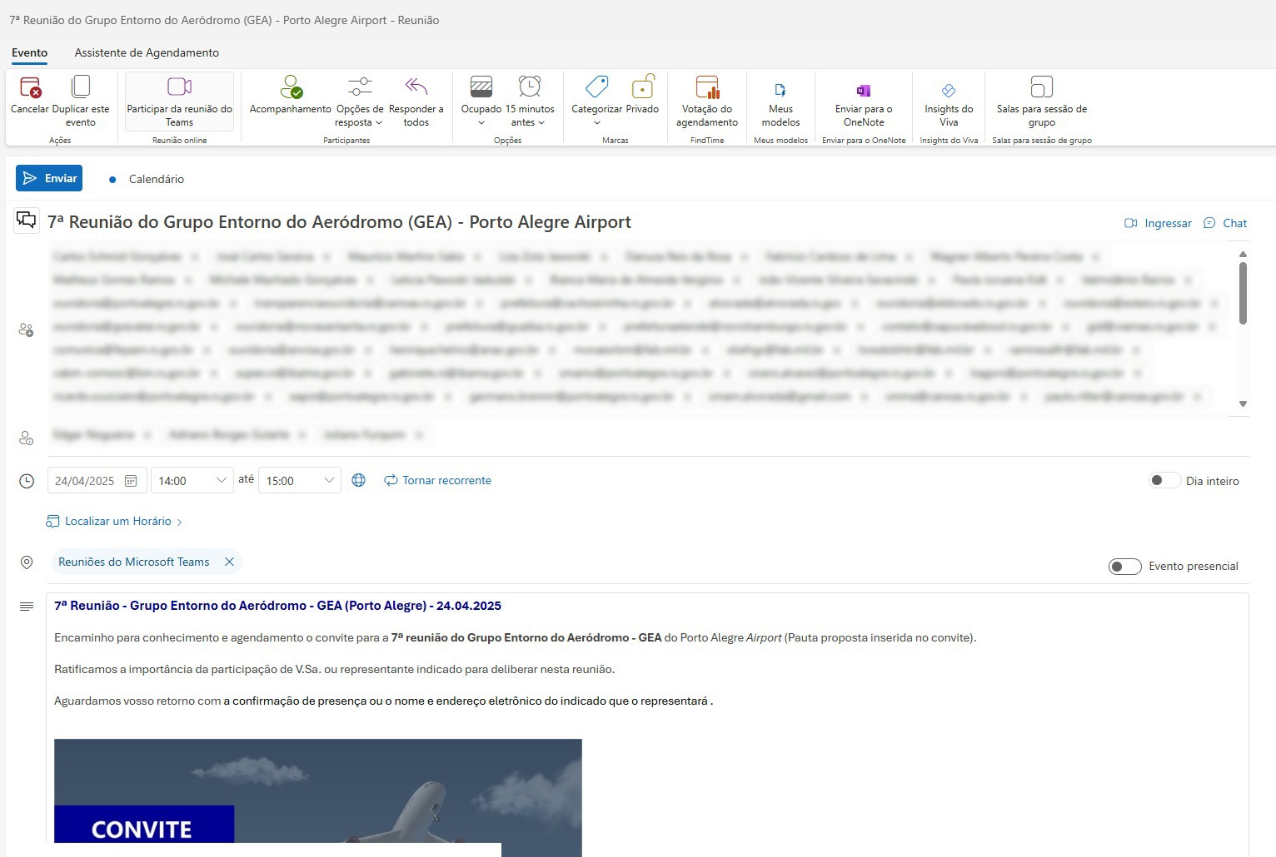Click the Ingressar link
The width and height of the screenshot is (1276, 857).
pyautogui.click(x=1158, y=223)
